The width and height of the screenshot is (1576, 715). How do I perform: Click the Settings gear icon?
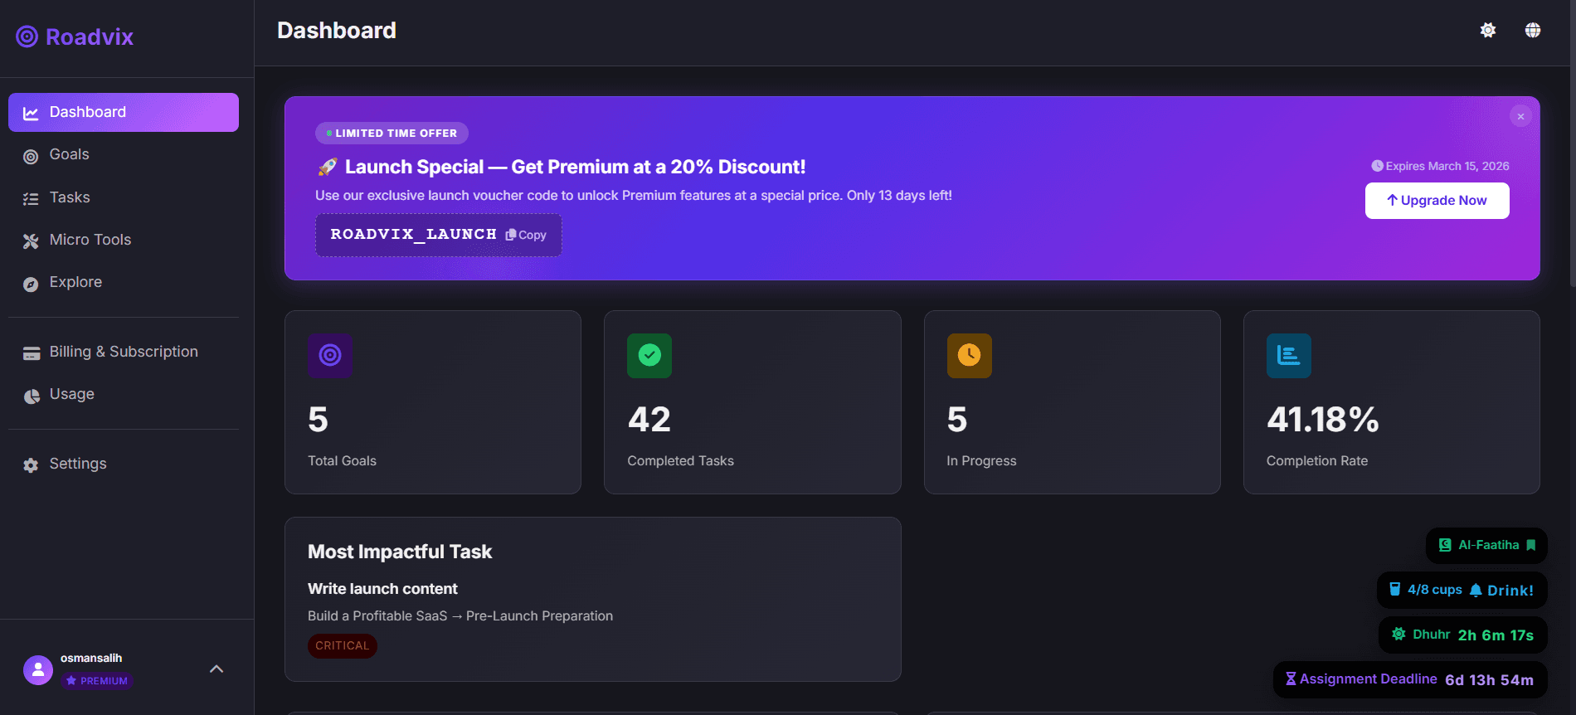31,465
